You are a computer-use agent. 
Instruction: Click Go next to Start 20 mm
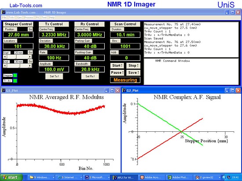coord(30,52)
